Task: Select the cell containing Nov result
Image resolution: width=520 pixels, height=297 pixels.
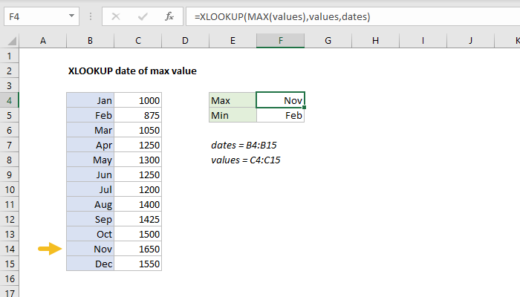Action: point(280,100)
